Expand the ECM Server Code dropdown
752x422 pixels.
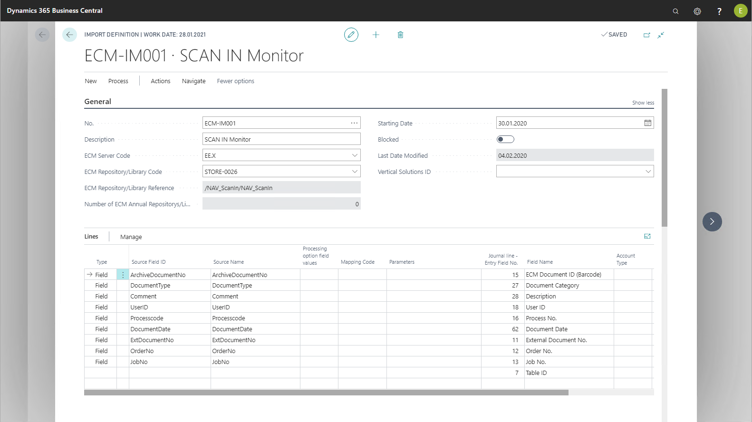(355, 155)
